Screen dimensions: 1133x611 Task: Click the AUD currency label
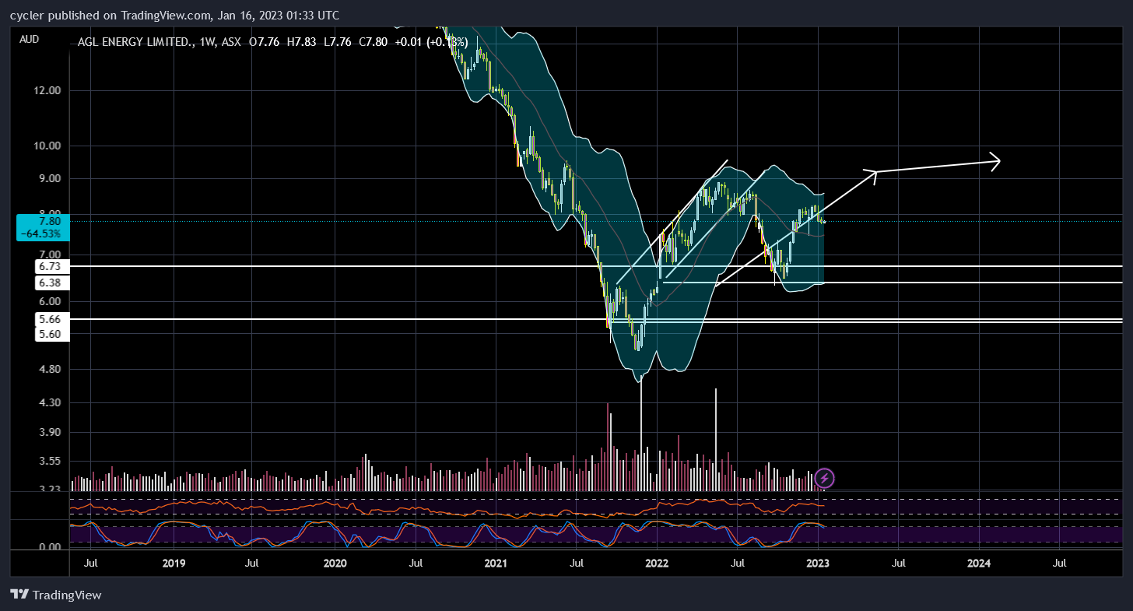29,39
